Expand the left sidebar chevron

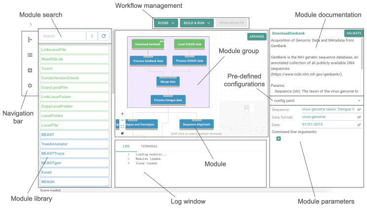point(31,24)
